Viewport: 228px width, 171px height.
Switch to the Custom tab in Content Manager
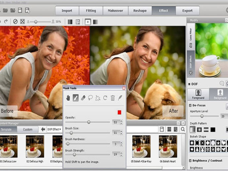[28, 129]
